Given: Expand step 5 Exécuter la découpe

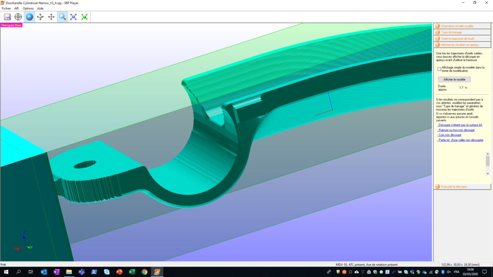Looking at the screenshot, I should pyautogui.click(x=462, y=187).
